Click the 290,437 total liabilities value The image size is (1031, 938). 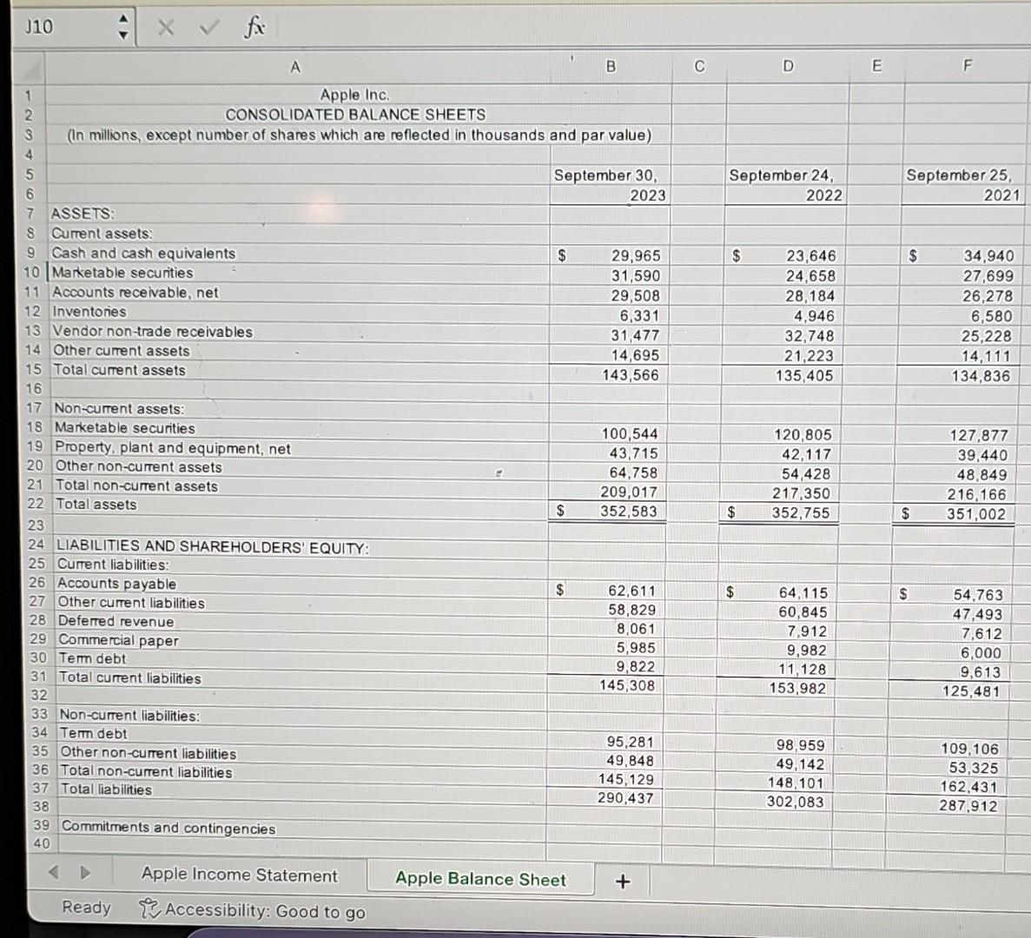(625, 798)
